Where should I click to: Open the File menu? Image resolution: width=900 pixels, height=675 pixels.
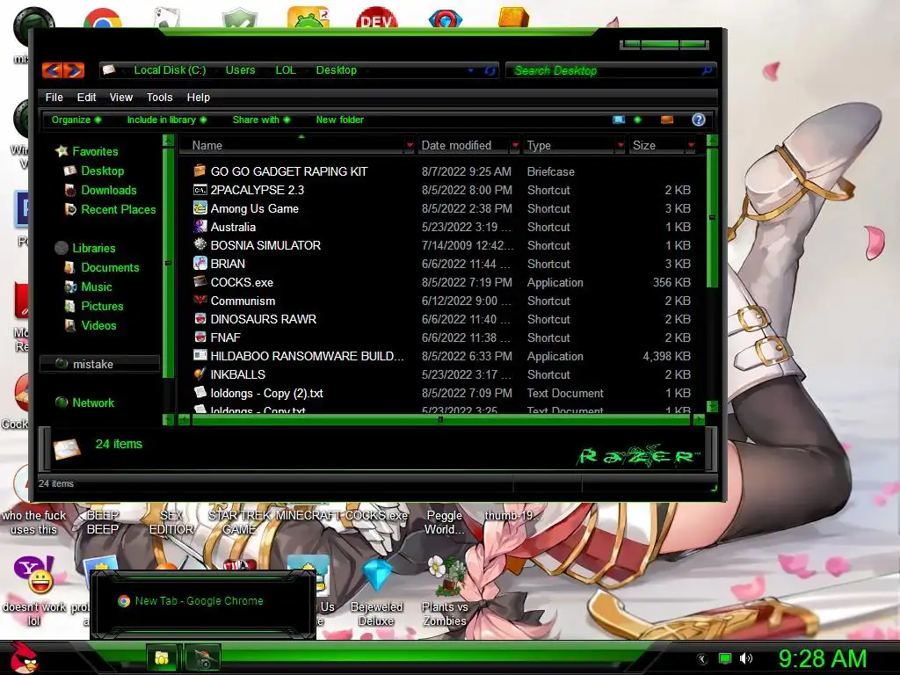click(x=54, y=97)
